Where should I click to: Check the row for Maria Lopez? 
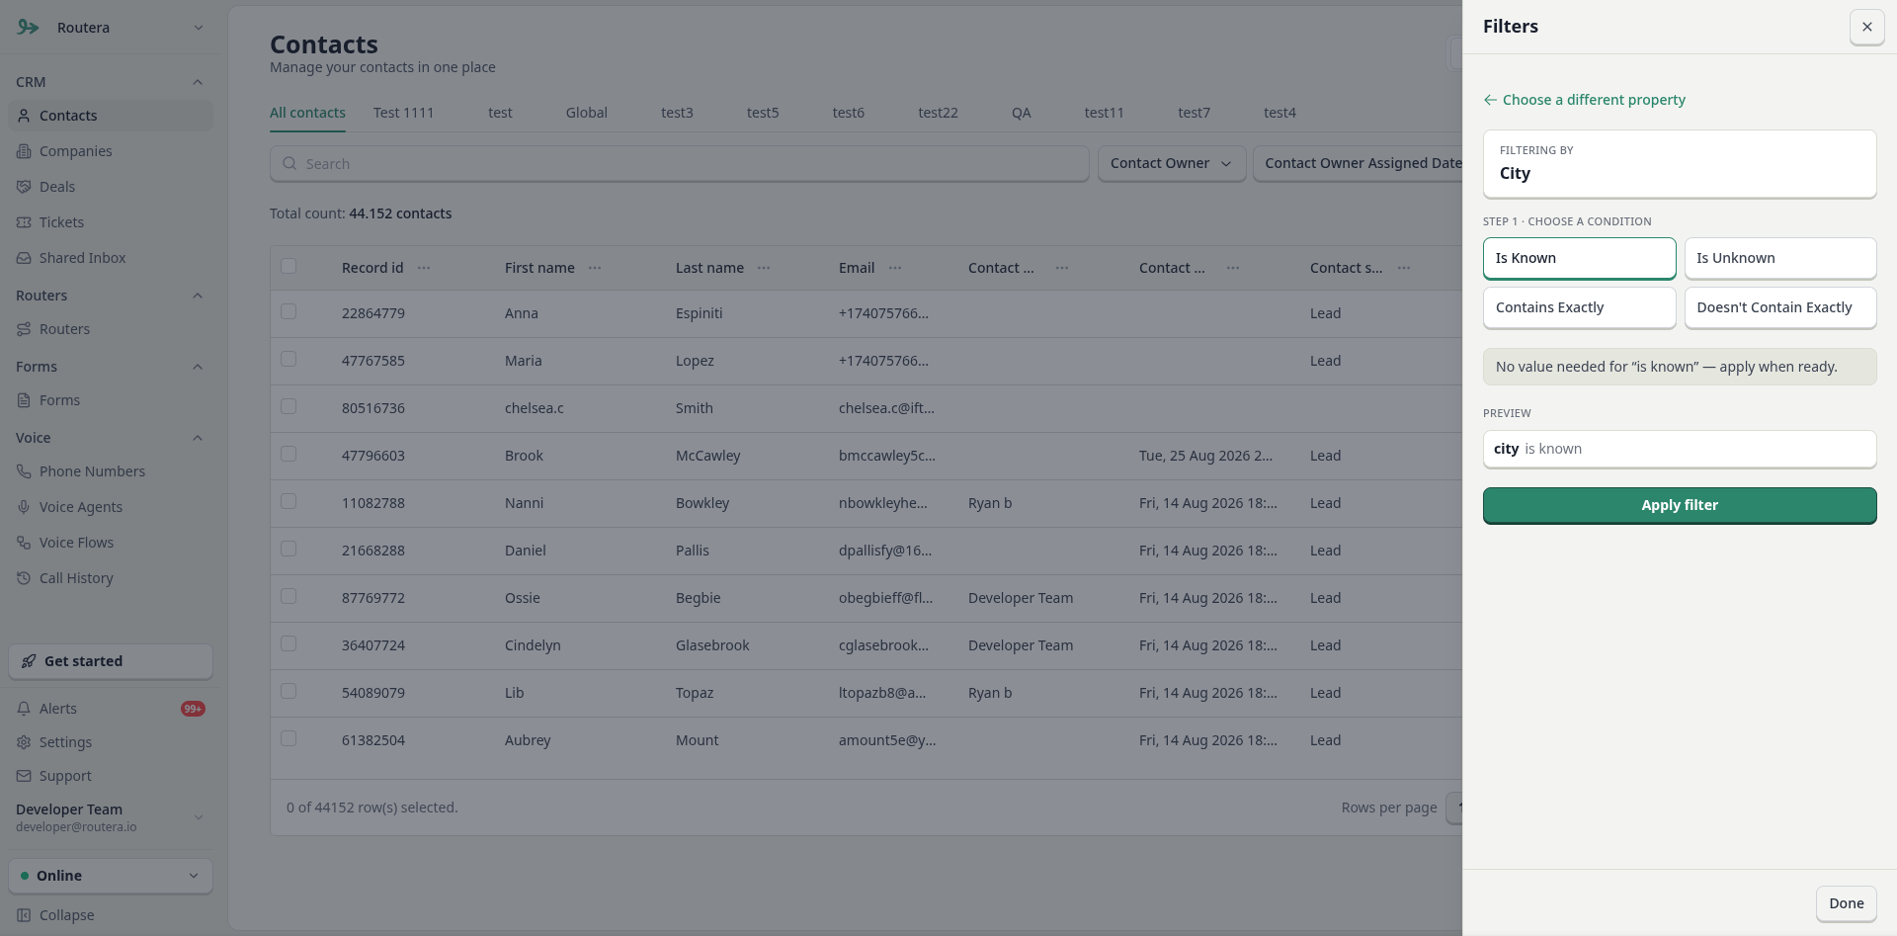pos(289,359)
